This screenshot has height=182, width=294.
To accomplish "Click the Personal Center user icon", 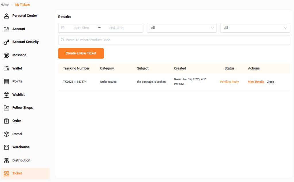I will [6, 16].
